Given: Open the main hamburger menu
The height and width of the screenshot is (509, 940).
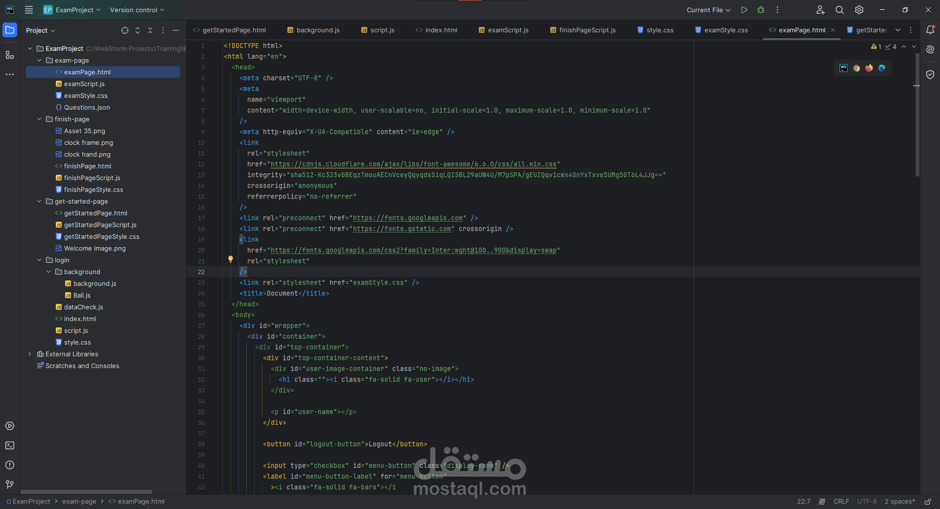Looking at the screenshot, I should pos(29,10).
